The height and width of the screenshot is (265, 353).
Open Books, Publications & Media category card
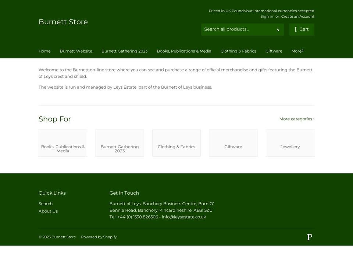tap(63, 143)
